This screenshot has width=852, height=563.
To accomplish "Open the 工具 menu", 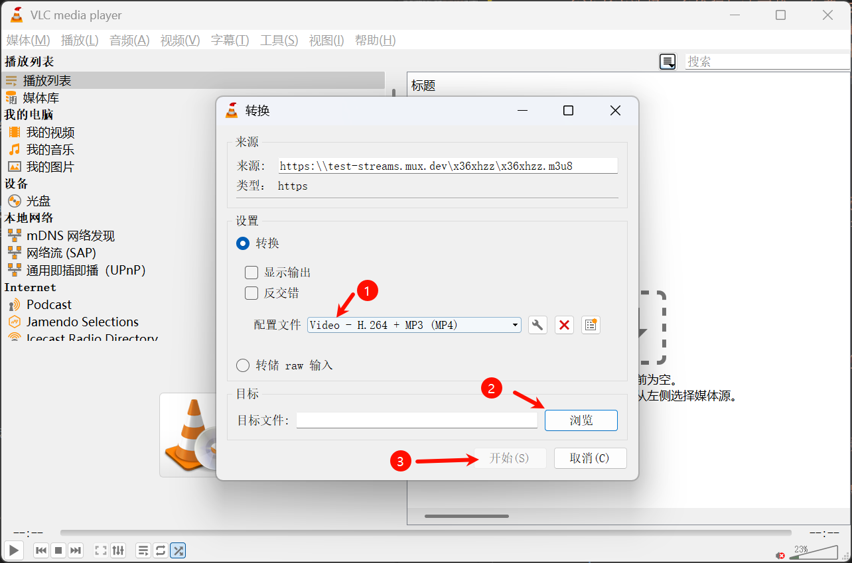I will (278, 40).
